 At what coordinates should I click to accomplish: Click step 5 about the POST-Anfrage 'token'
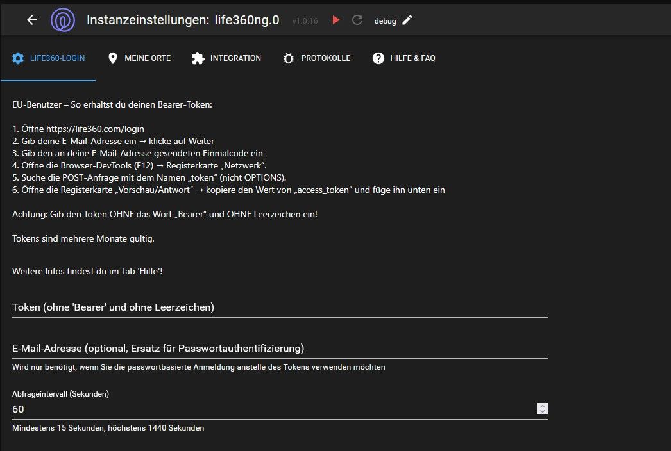149,178
